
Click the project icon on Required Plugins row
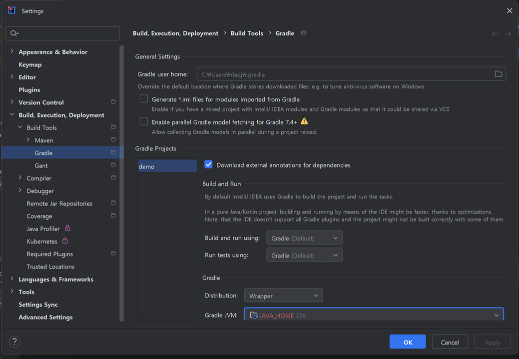tap(113, 253)
